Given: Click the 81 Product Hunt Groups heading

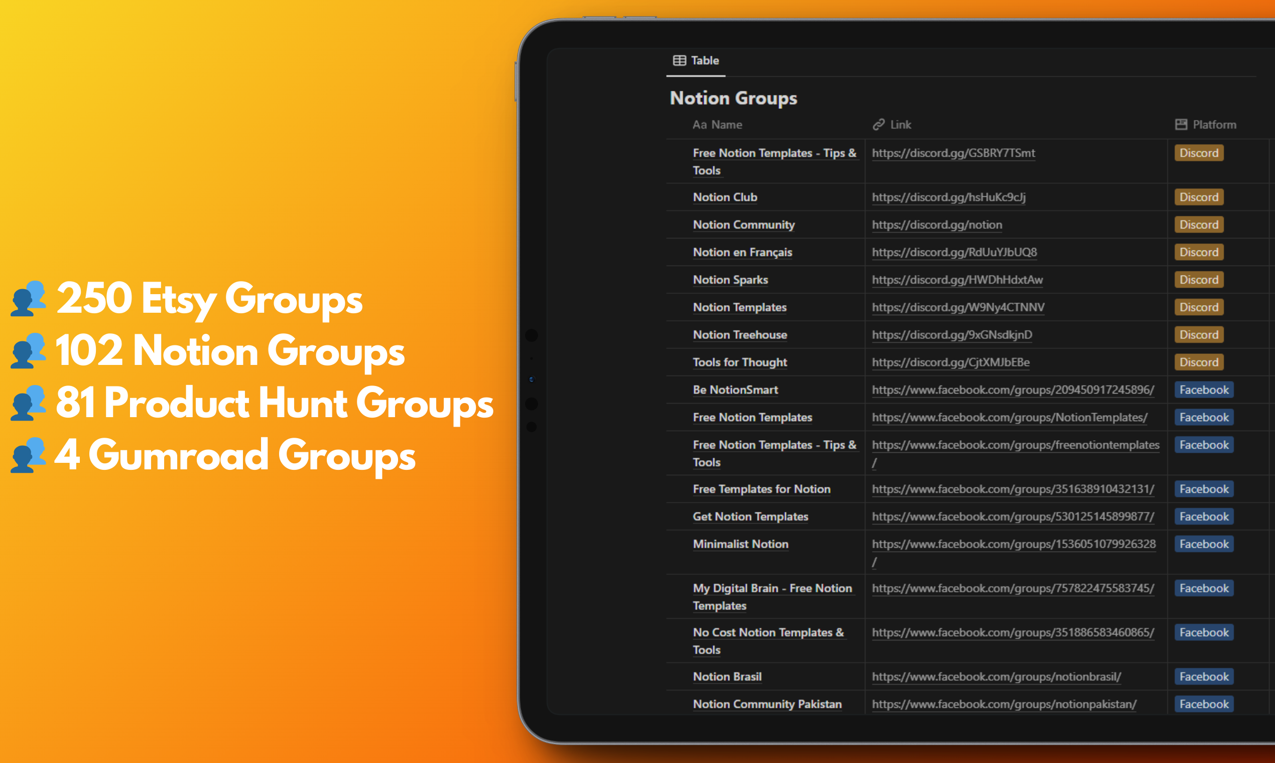Looking at the screenshot, I should click(274, 403).
